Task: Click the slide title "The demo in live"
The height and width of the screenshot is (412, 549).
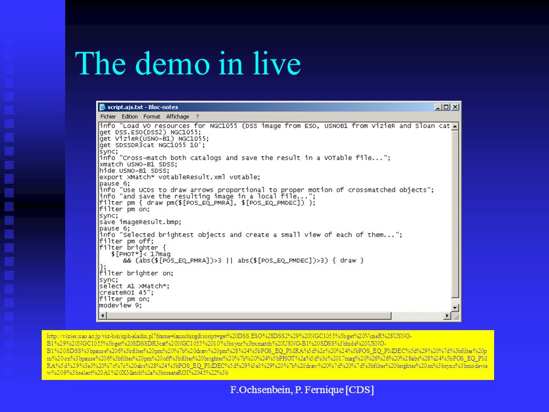Action: (x=188, y=64)
